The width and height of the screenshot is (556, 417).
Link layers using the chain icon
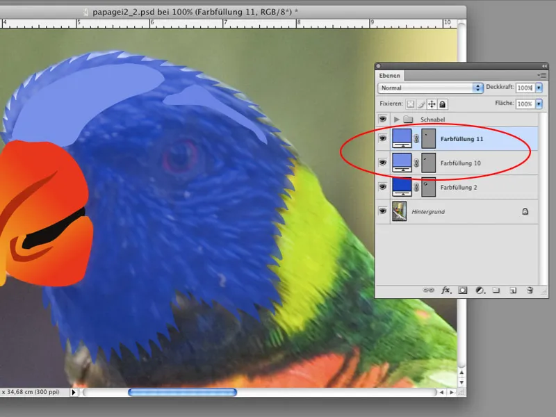pos(429,290)
